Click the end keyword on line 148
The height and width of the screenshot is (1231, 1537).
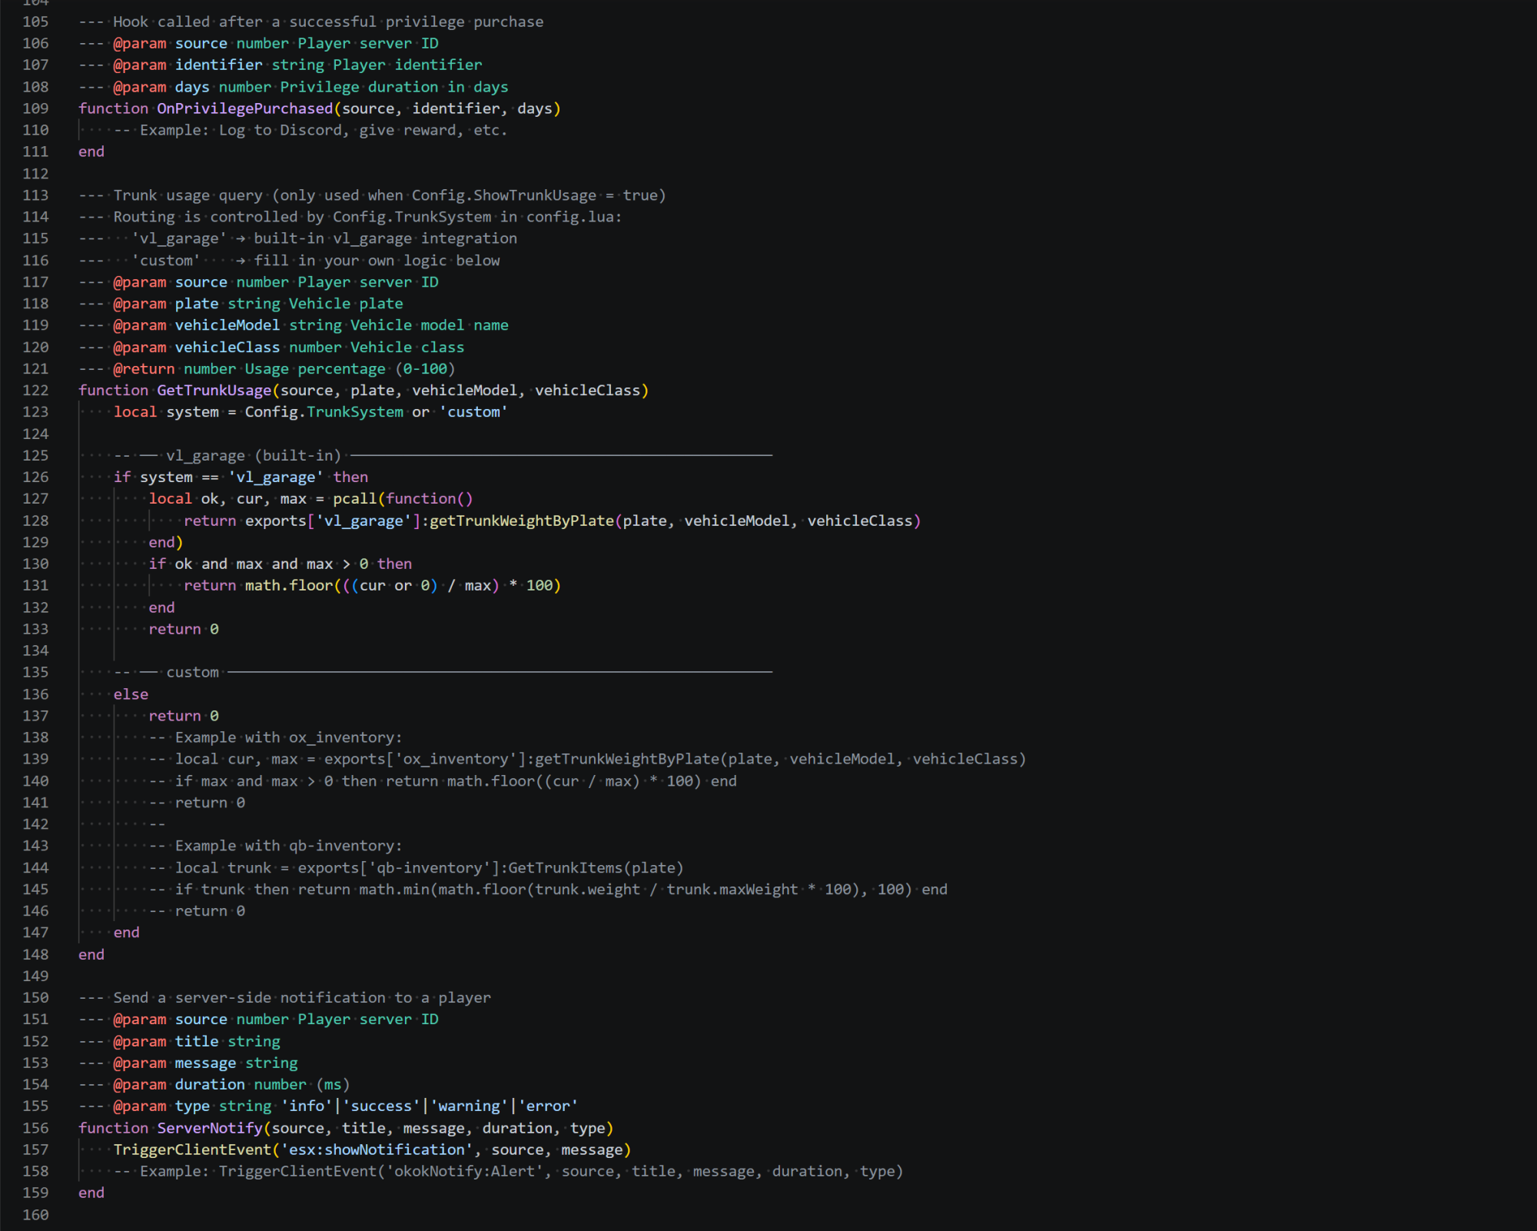point(91,955)
